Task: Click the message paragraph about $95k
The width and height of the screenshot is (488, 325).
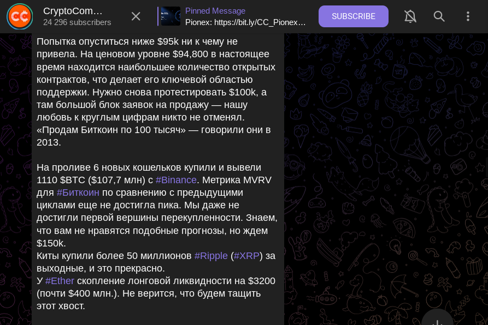Action: (x=153, y=79)
